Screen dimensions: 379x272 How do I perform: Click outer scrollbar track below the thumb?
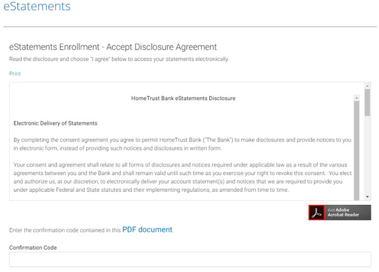367,155
